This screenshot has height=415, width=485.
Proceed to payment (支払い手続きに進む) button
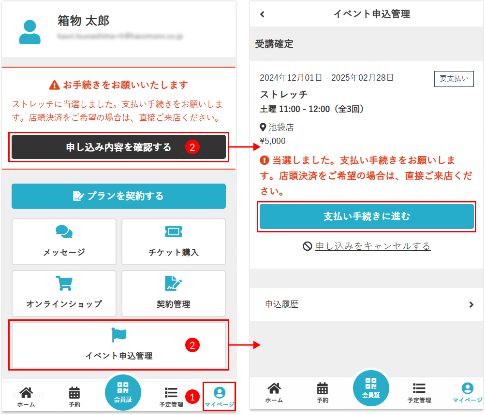(x=367, y=216)
